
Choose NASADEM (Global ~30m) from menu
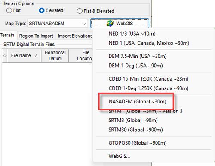point(137,102)
